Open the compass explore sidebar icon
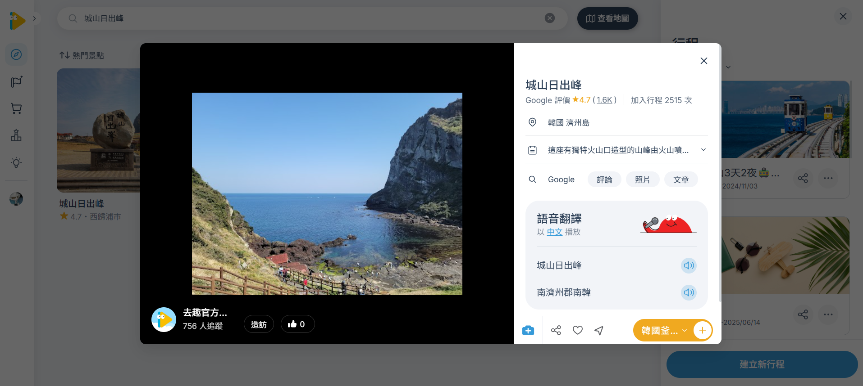This screenshot has width=863, height=386. [16, 54]
